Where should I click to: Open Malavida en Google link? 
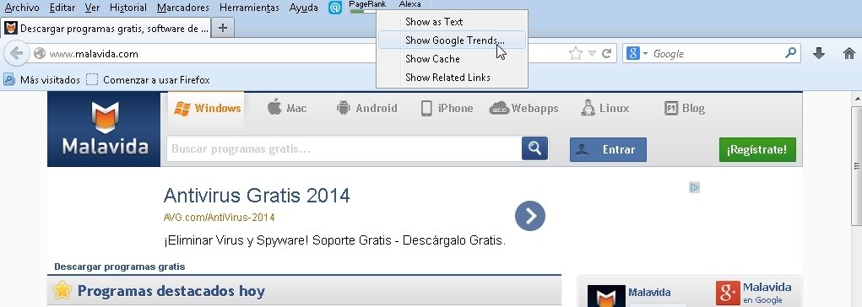pos(767,294)
